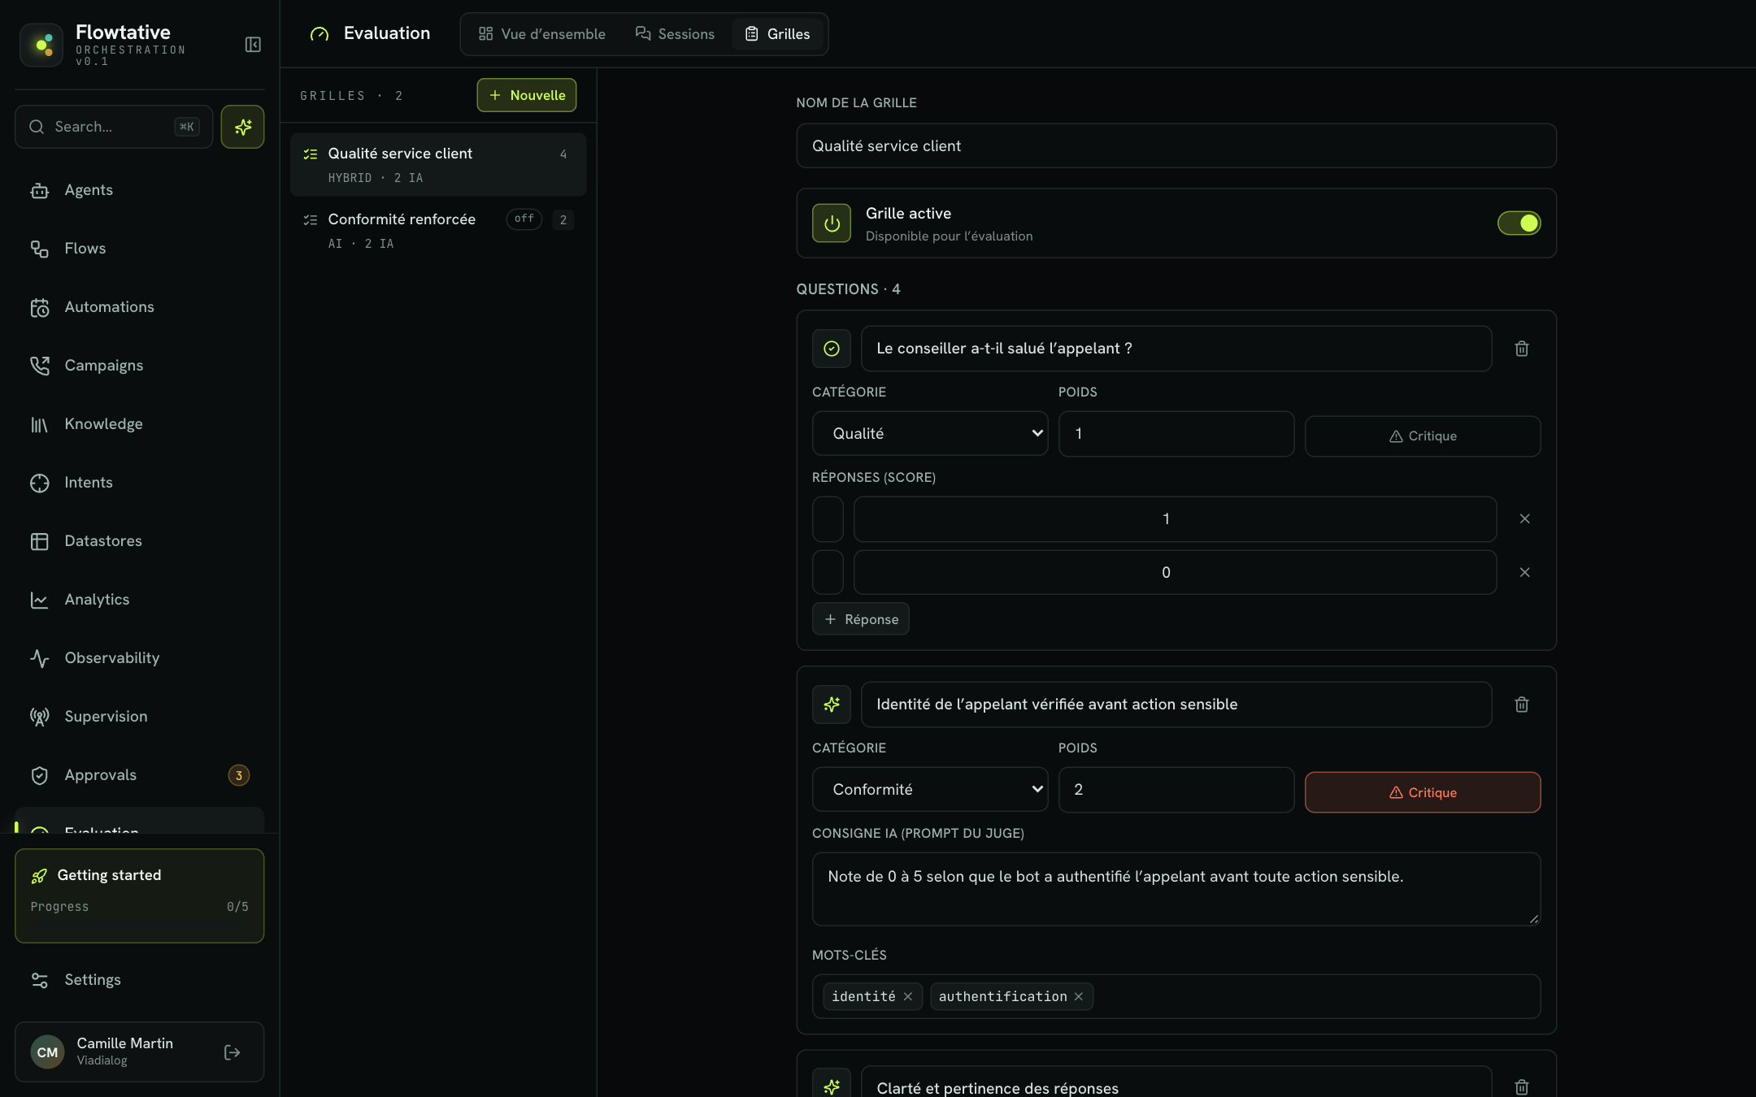Add a response with + Réponse
The width and height of the screenshot is (1756, 1097).
861,619
